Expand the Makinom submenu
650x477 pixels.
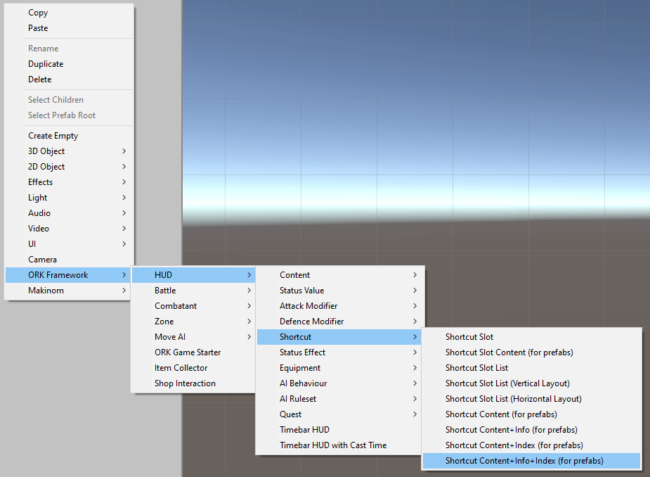click(x=46, y=290)
